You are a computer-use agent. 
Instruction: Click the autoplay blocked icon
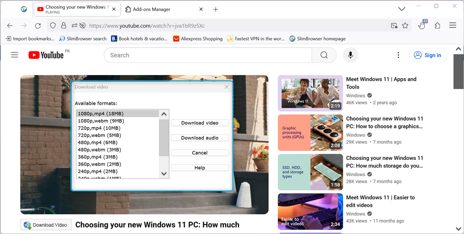coord(82,26)
